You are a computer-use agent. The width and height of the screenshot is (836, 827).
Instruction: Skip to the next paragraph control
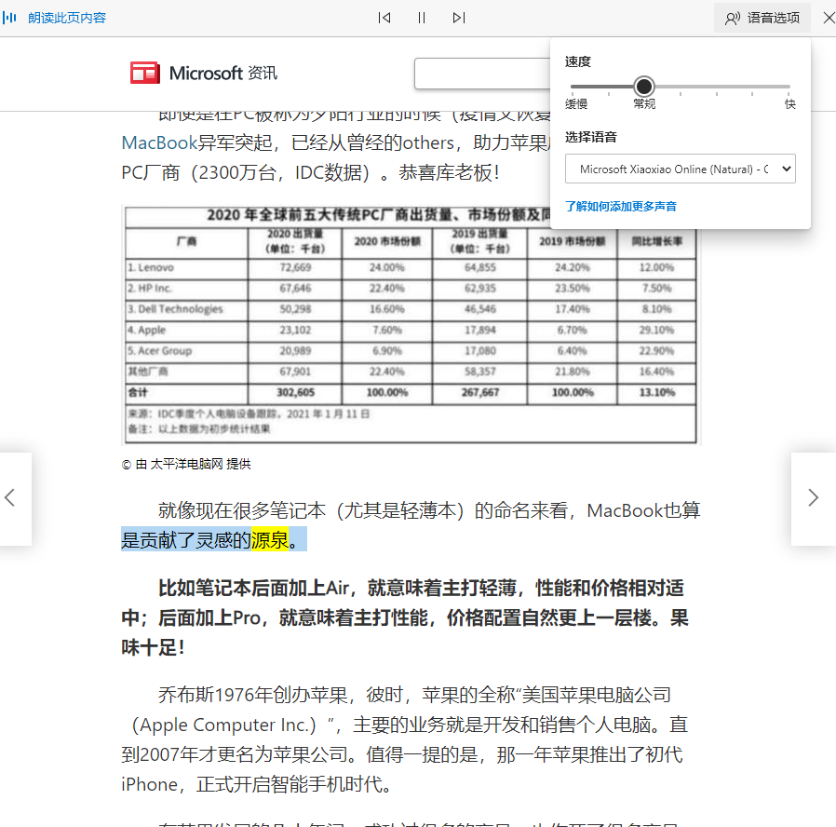point(458,18)
